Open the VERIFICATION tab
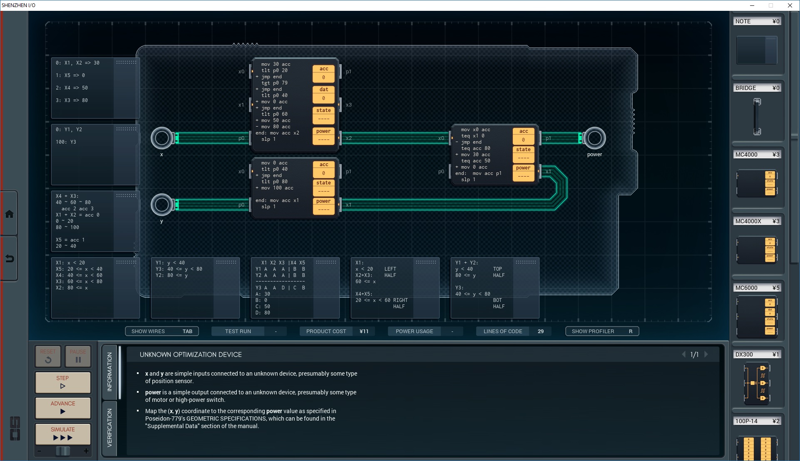Screen dimensions: 800x461 pos(109,428)
